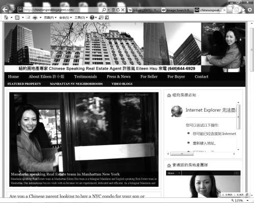Open the Safety (S) menu
This screenshot has width=254, height=203.
click(x=66, y=17)
